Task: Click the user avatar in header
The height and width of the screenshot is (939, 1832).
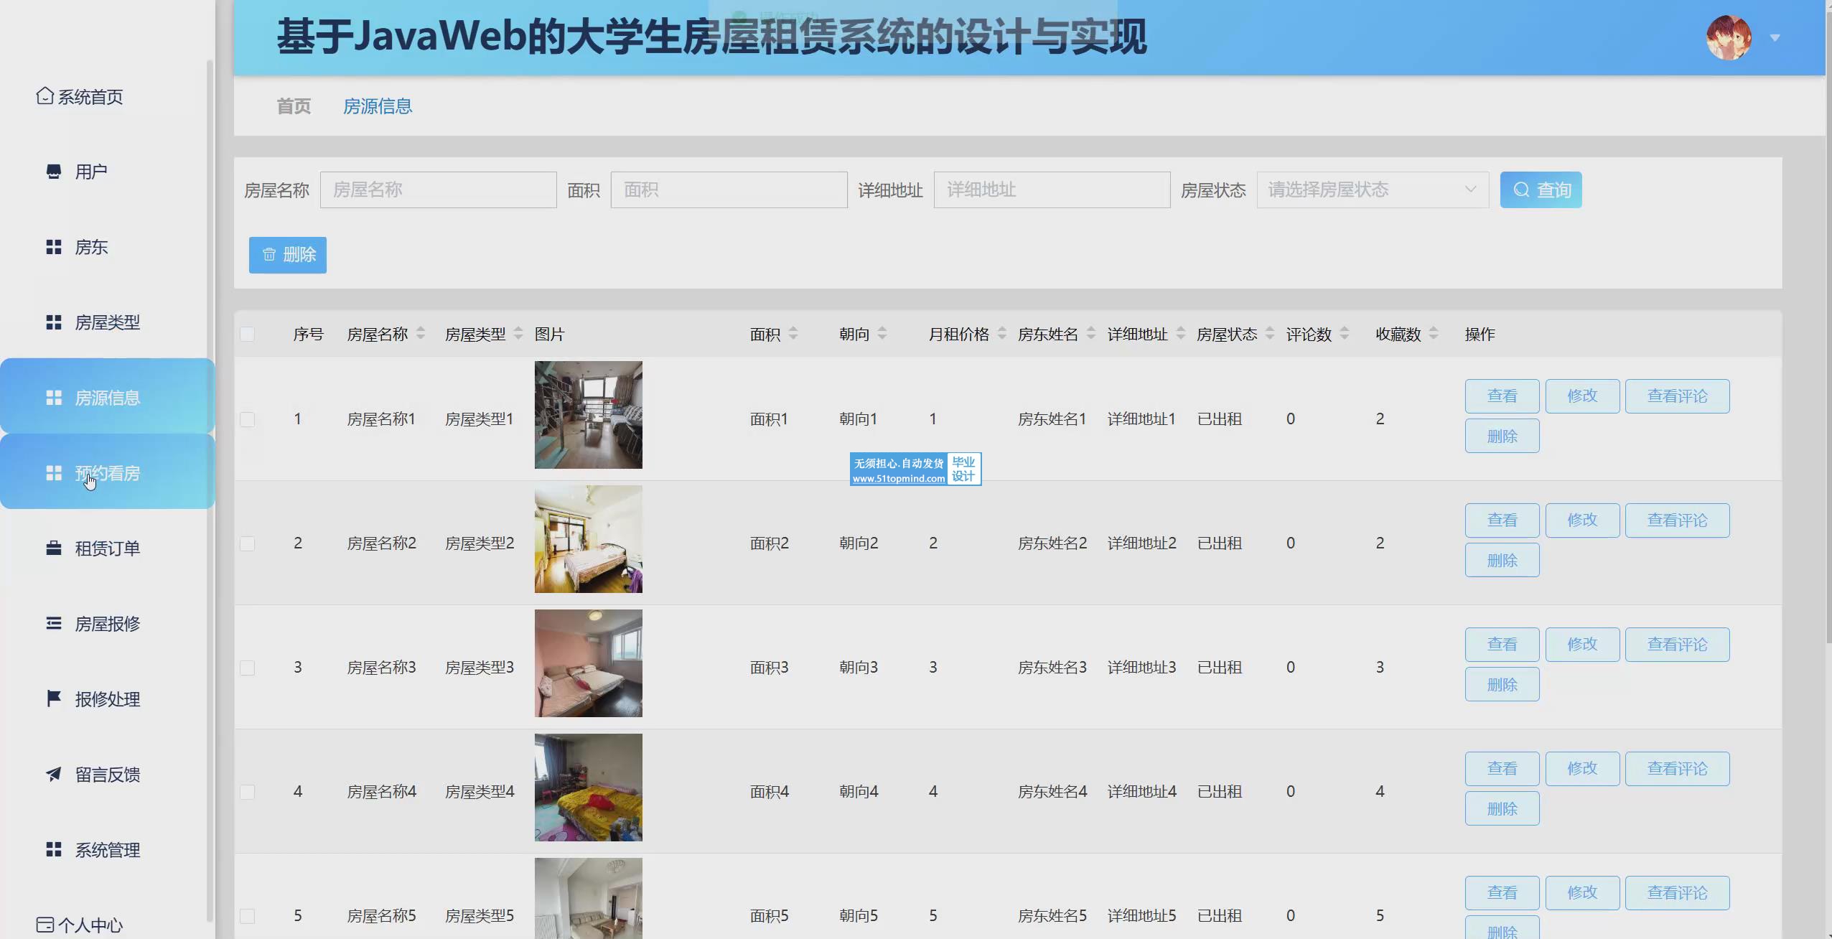Action: point(1729,37)
